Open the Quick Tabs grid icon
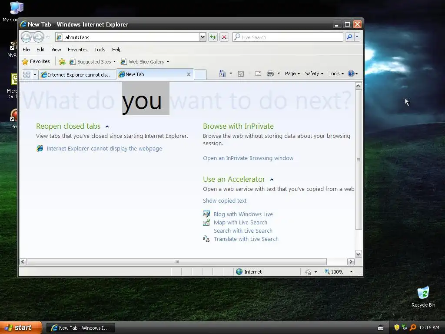 tap(27, 74)
